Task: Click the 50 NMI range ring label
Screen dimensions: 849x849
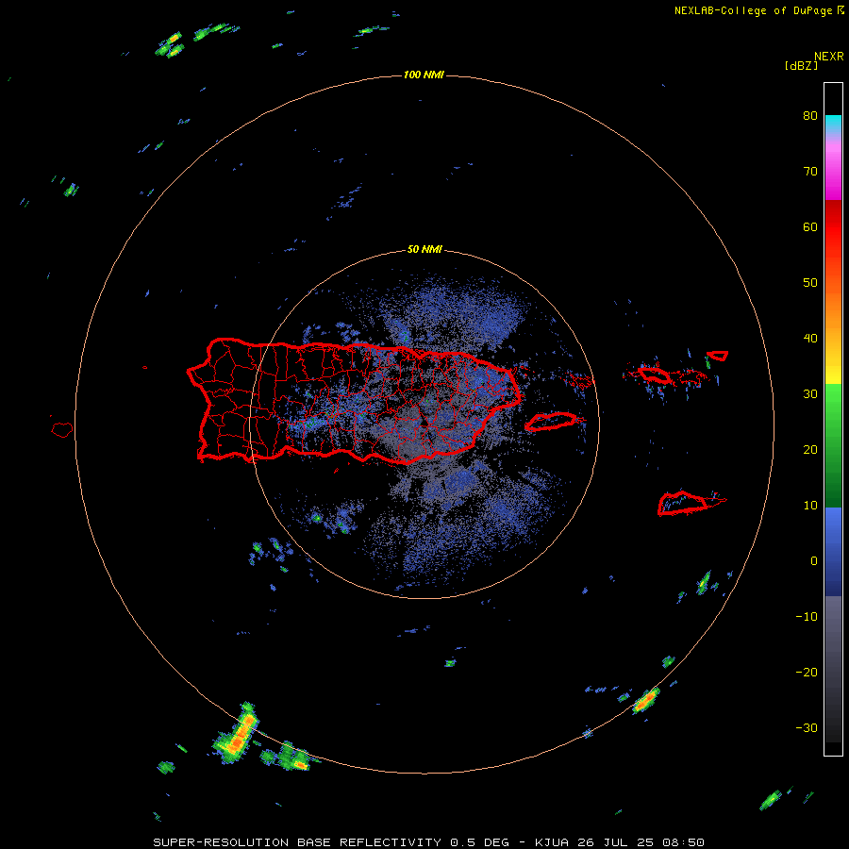Action: point(424,250)
